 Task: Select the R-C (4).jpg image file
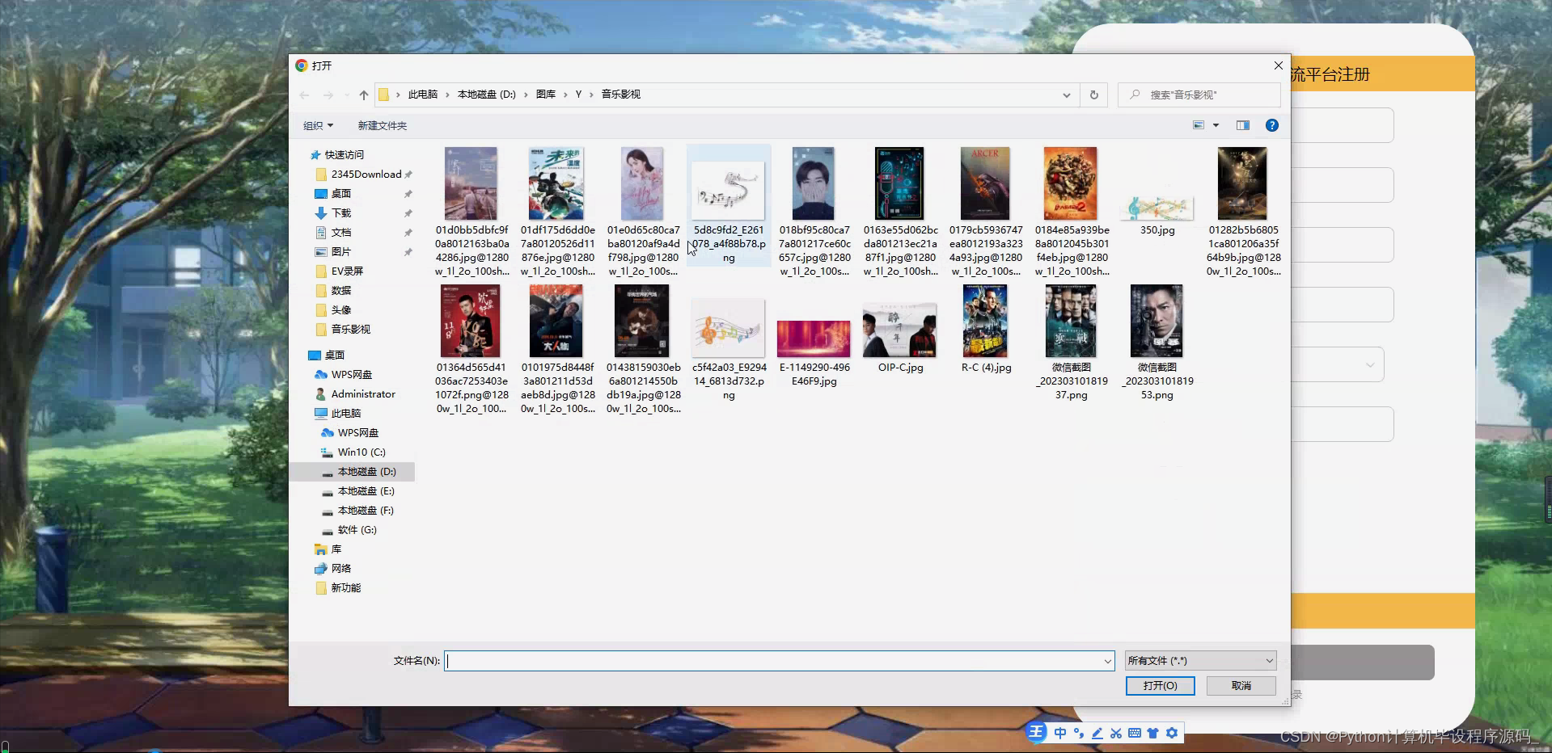coord(986,329)
